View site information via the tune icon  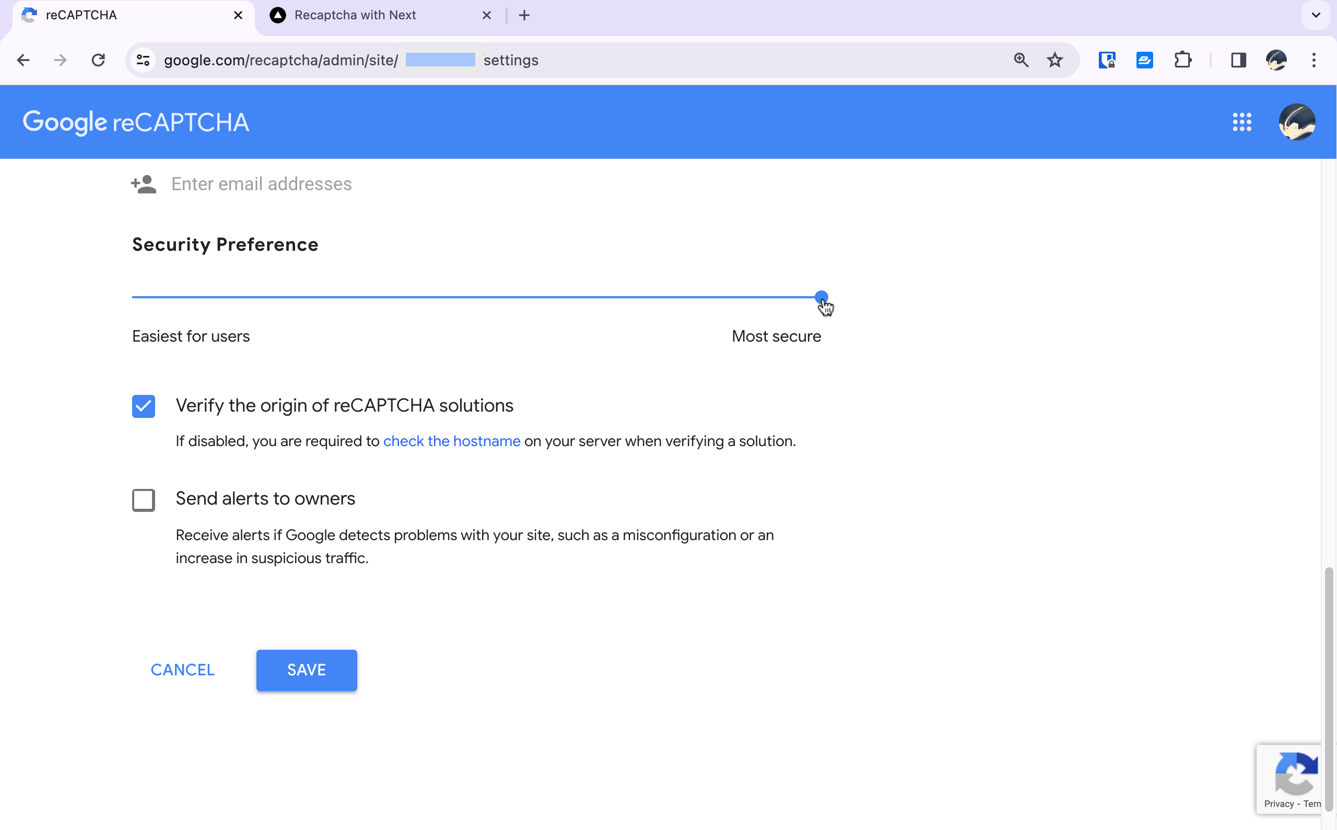pos(143,60)
